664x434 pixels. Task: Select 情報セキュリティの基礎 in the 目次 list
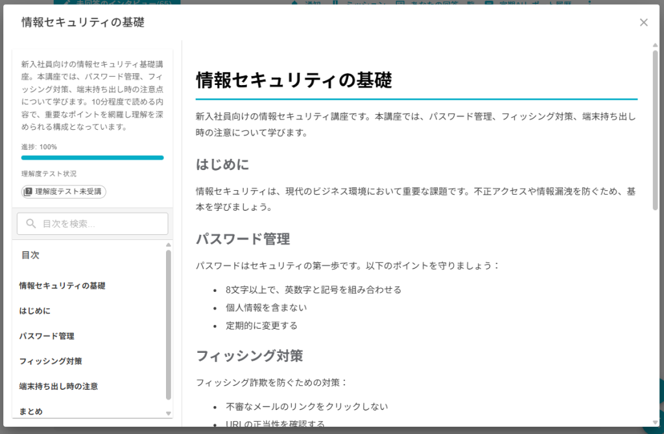(x=62, y=285)
